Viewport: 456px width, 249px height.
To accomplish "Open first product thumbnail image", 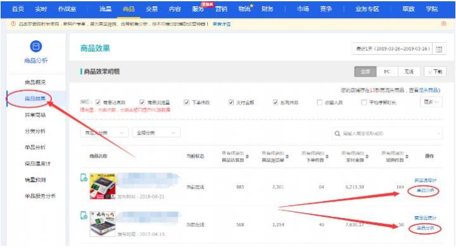I will click(x=103, y=186).
